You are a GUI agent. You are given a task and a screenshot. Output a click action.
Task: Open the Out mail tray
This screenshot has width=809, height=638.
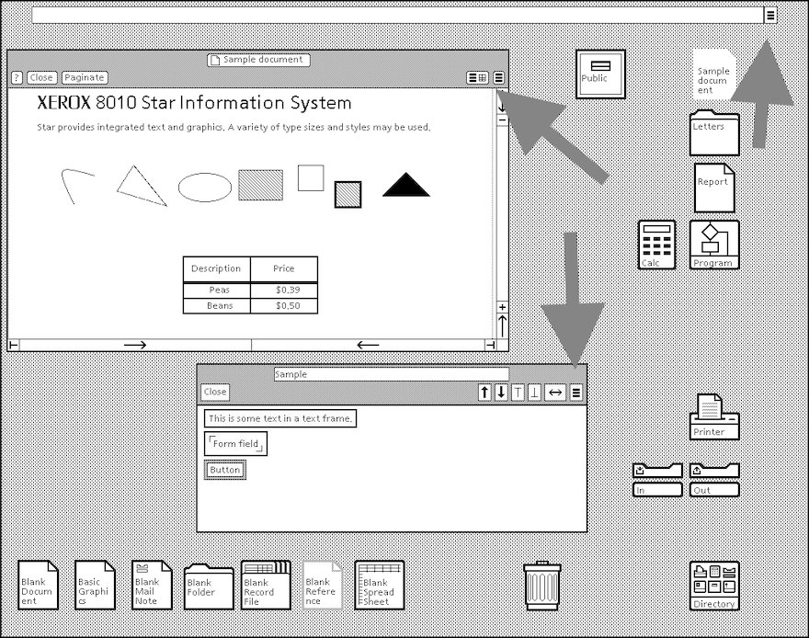(714, 480)
